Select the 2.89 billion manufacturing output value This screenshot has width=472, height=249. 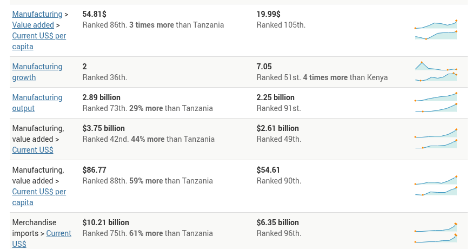101,97
